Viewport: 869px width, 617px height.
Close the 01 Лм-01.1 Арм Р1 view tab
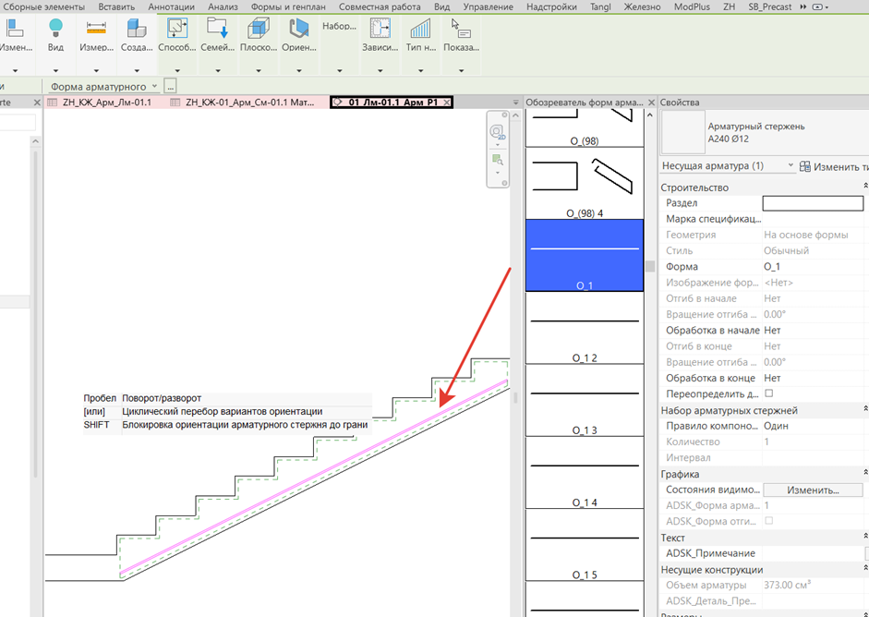[447, 102]
